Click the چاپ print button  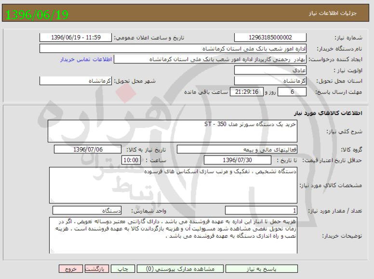tap(123, 269)
